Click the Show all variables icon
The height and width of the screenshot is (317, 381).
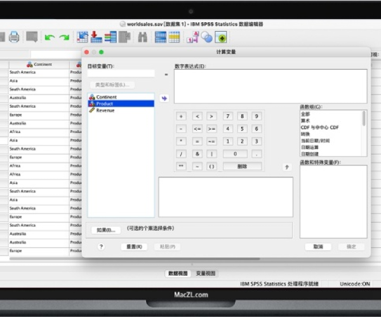(221, 37)
